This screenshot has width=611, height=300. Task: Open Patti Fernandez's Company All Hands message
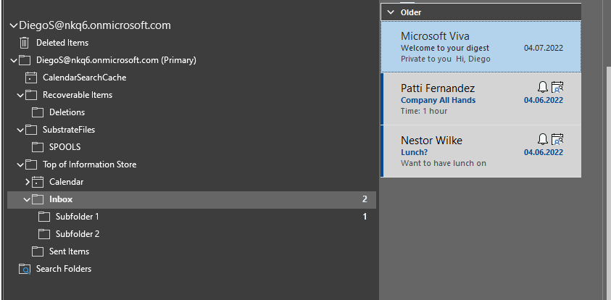pyautogui.click(x=481, y=99)
